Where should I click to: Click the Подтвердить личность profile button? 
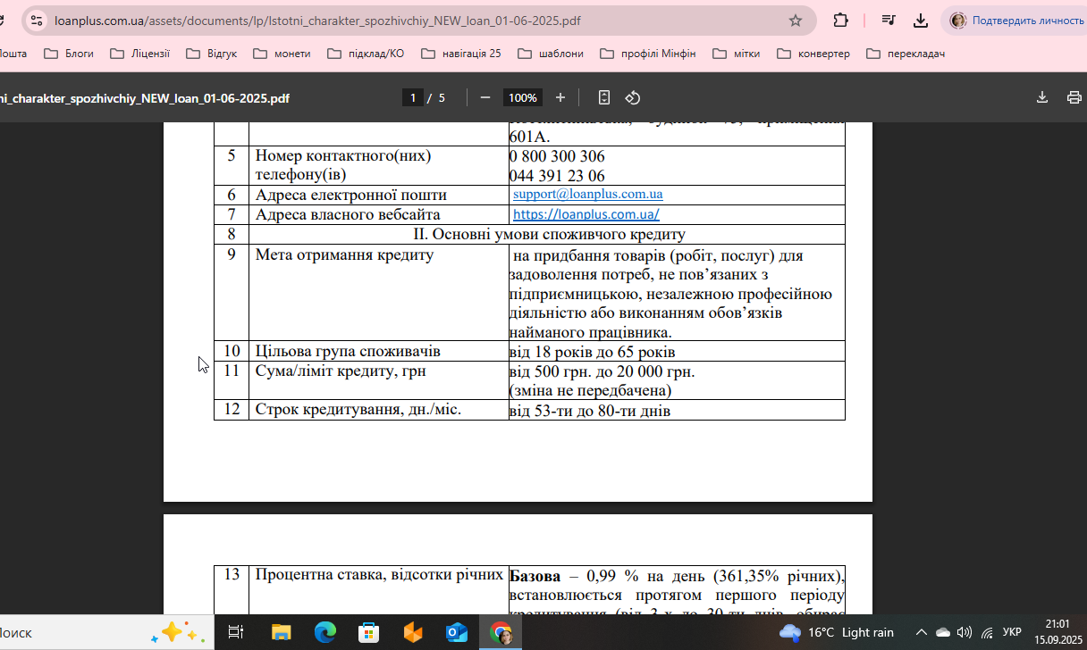pyautogui.click(x=1015, y=21)
